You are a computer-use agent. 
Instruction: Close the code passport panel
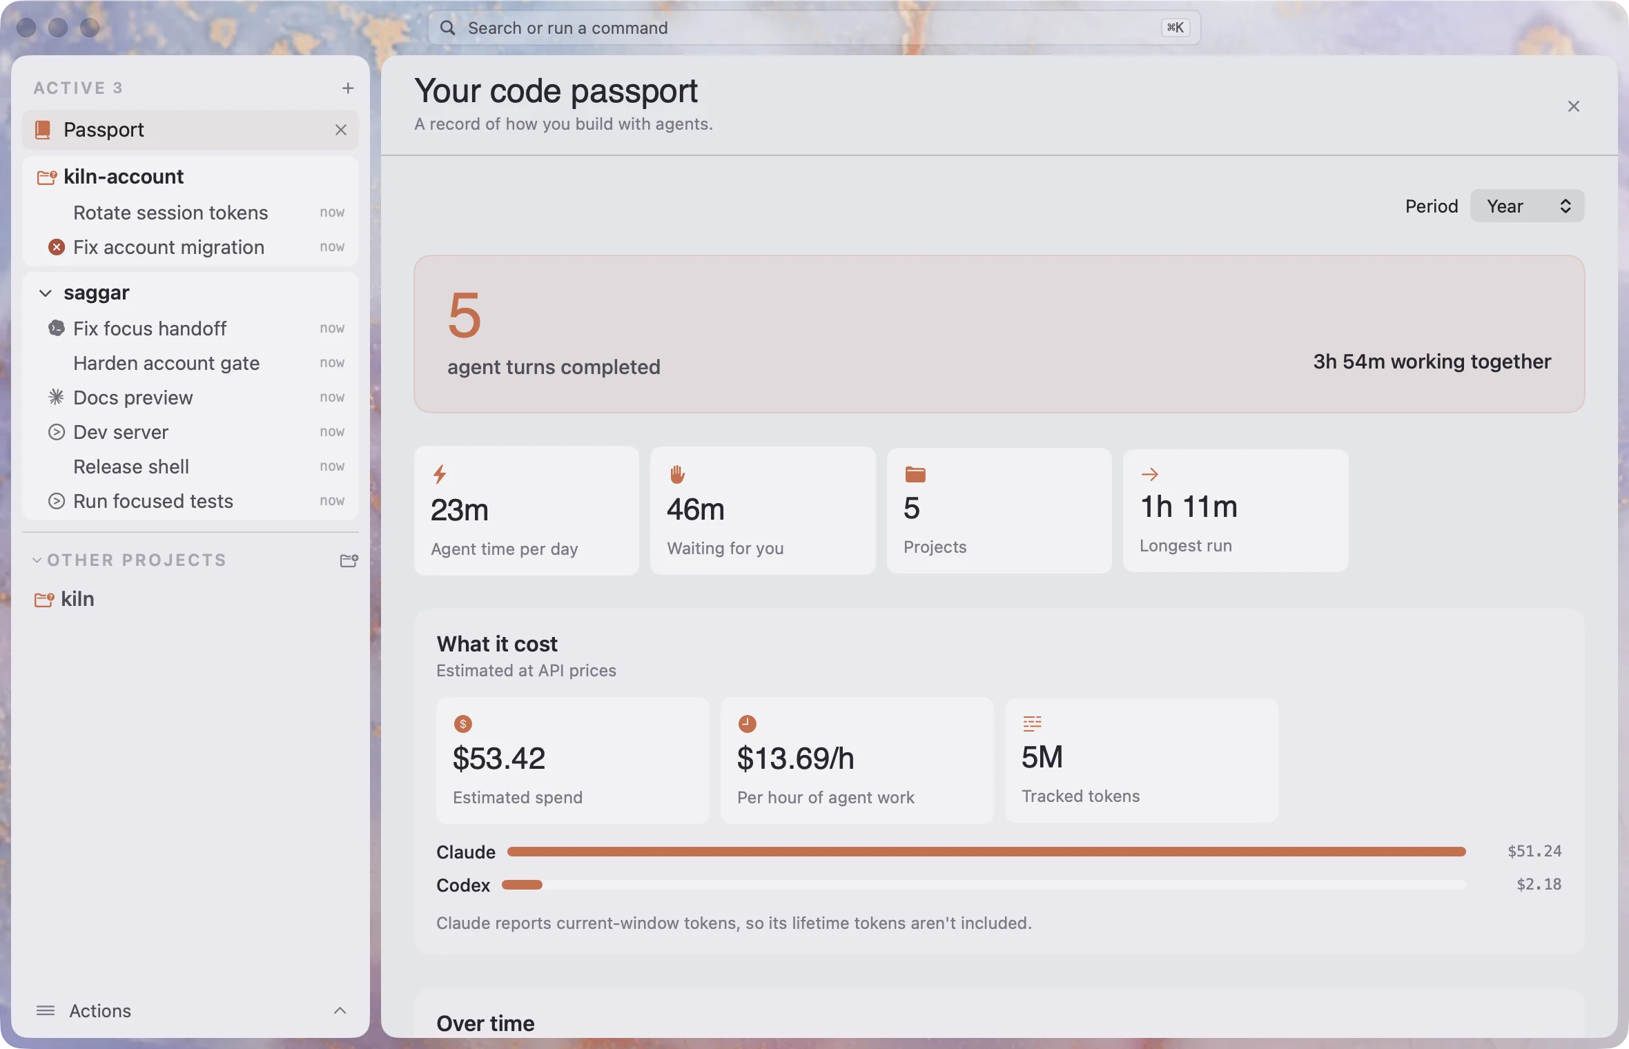coord(1574,106)
